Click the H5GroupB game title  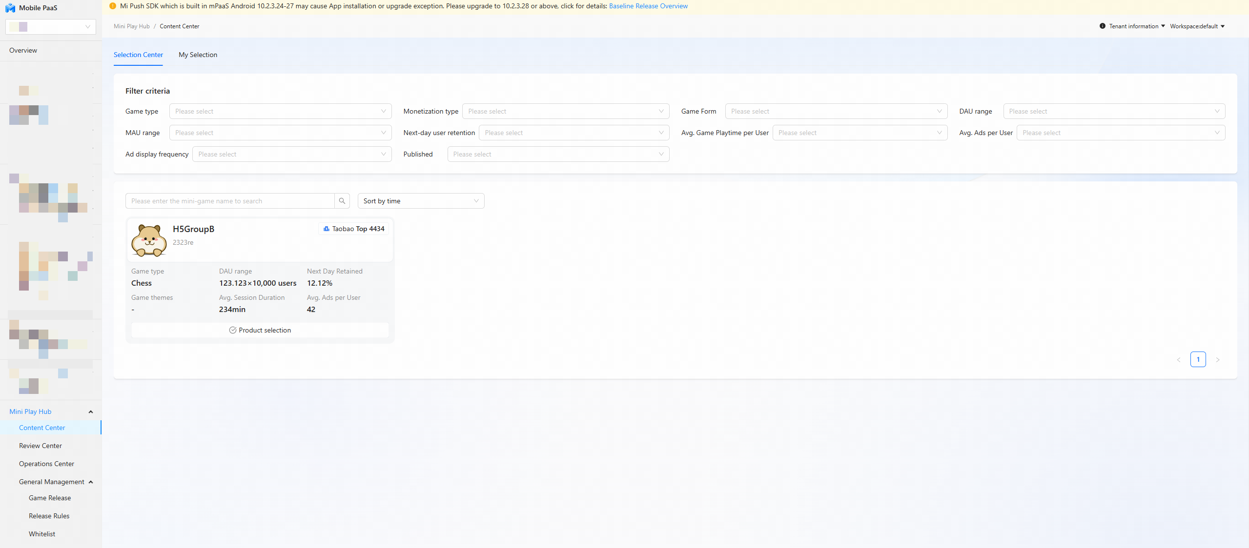(x=193, y=229)
